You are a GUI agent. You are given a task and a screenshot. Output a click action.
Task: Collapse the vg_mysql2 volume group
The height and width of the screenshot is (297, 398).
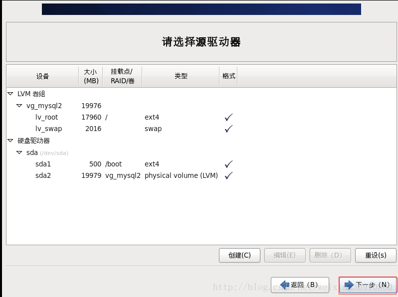[x=19, y=106]
